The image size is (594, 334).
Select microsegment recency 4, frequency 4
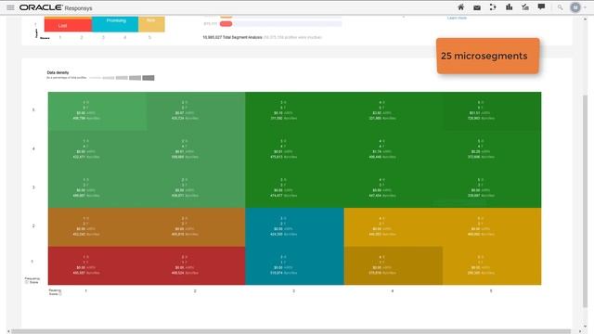[394, 150]
